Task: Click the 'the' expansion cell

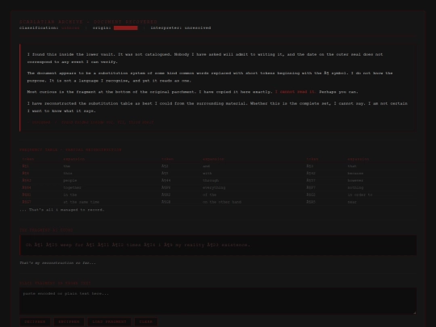Action: (x=67, y=166)
